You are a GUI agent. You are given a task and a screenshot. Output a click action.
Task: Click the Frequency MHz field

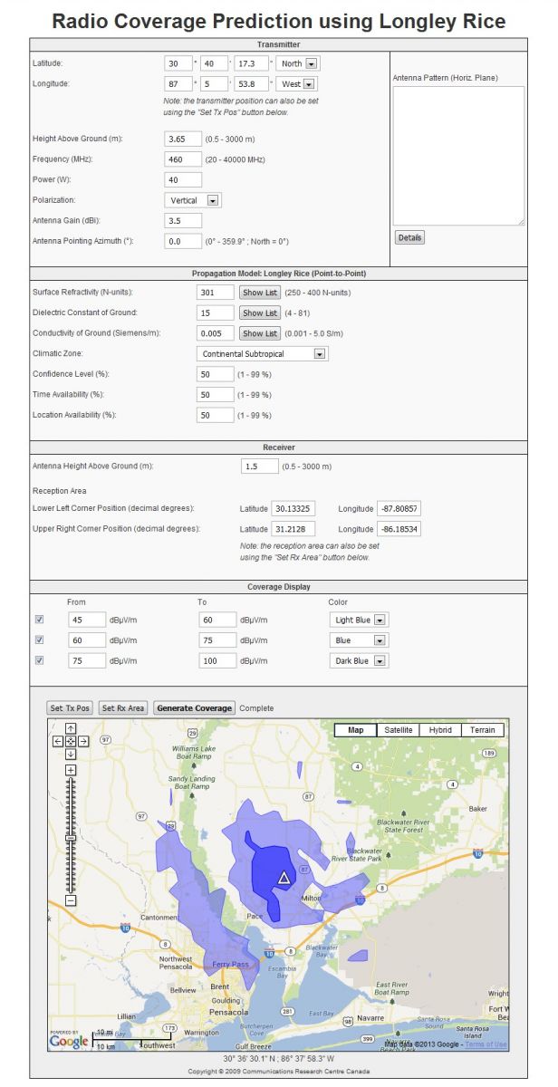coord(183,159)
